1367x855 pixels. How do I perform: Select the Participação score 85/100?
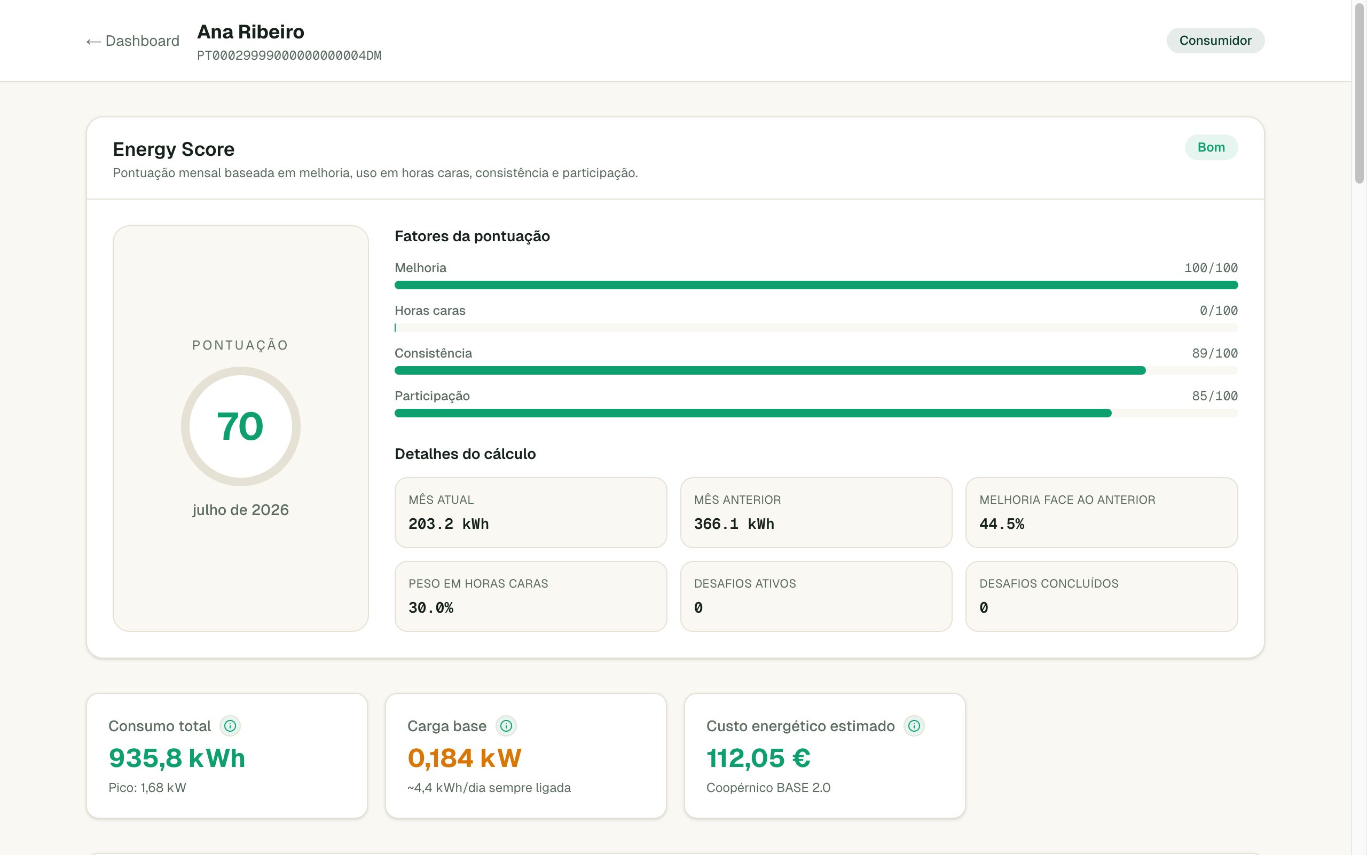1215,397
